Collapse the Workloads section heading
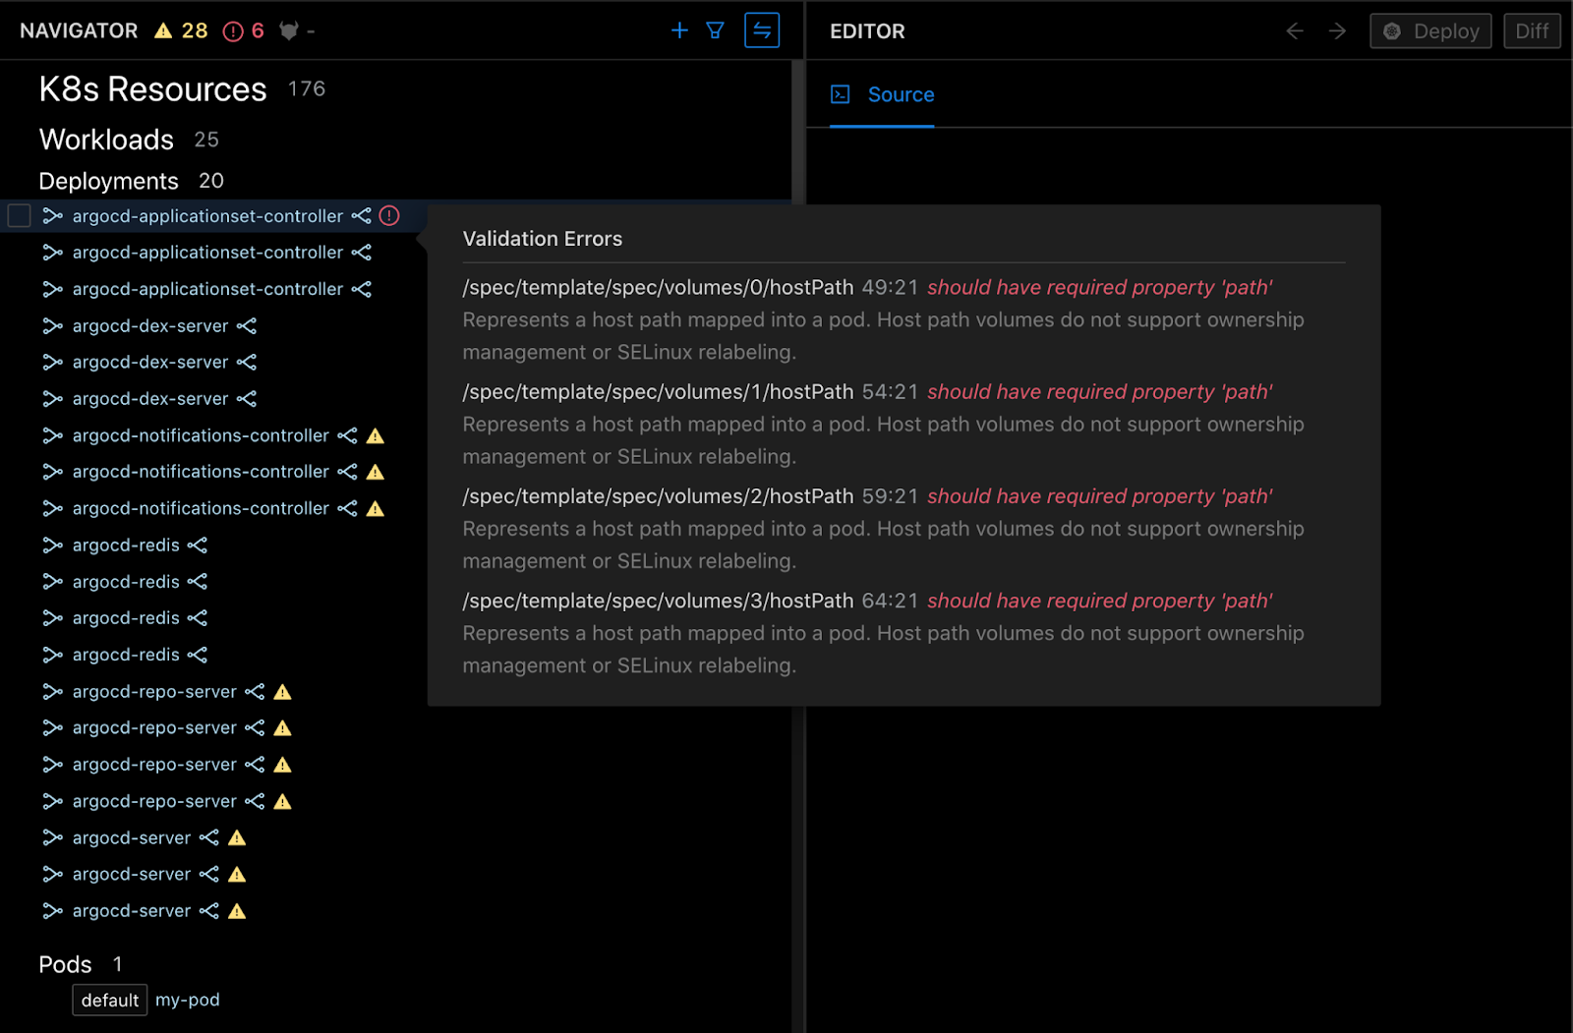 [106, 140]
